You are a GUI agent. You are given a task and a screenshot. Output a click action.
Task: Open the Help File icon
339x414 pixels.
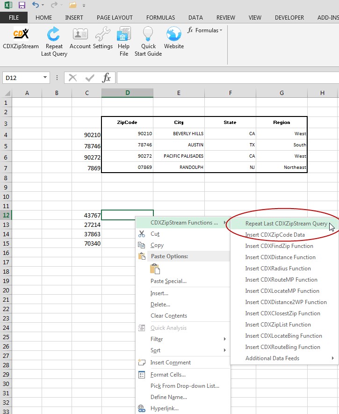123,34
